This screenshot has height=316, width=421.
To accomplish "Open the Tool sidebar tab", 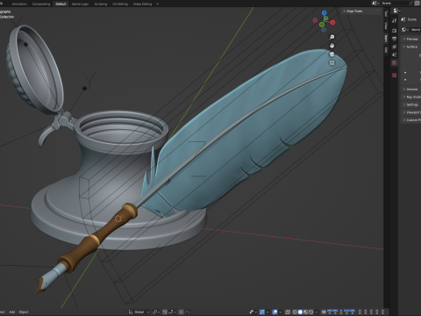I will [386, 14].
